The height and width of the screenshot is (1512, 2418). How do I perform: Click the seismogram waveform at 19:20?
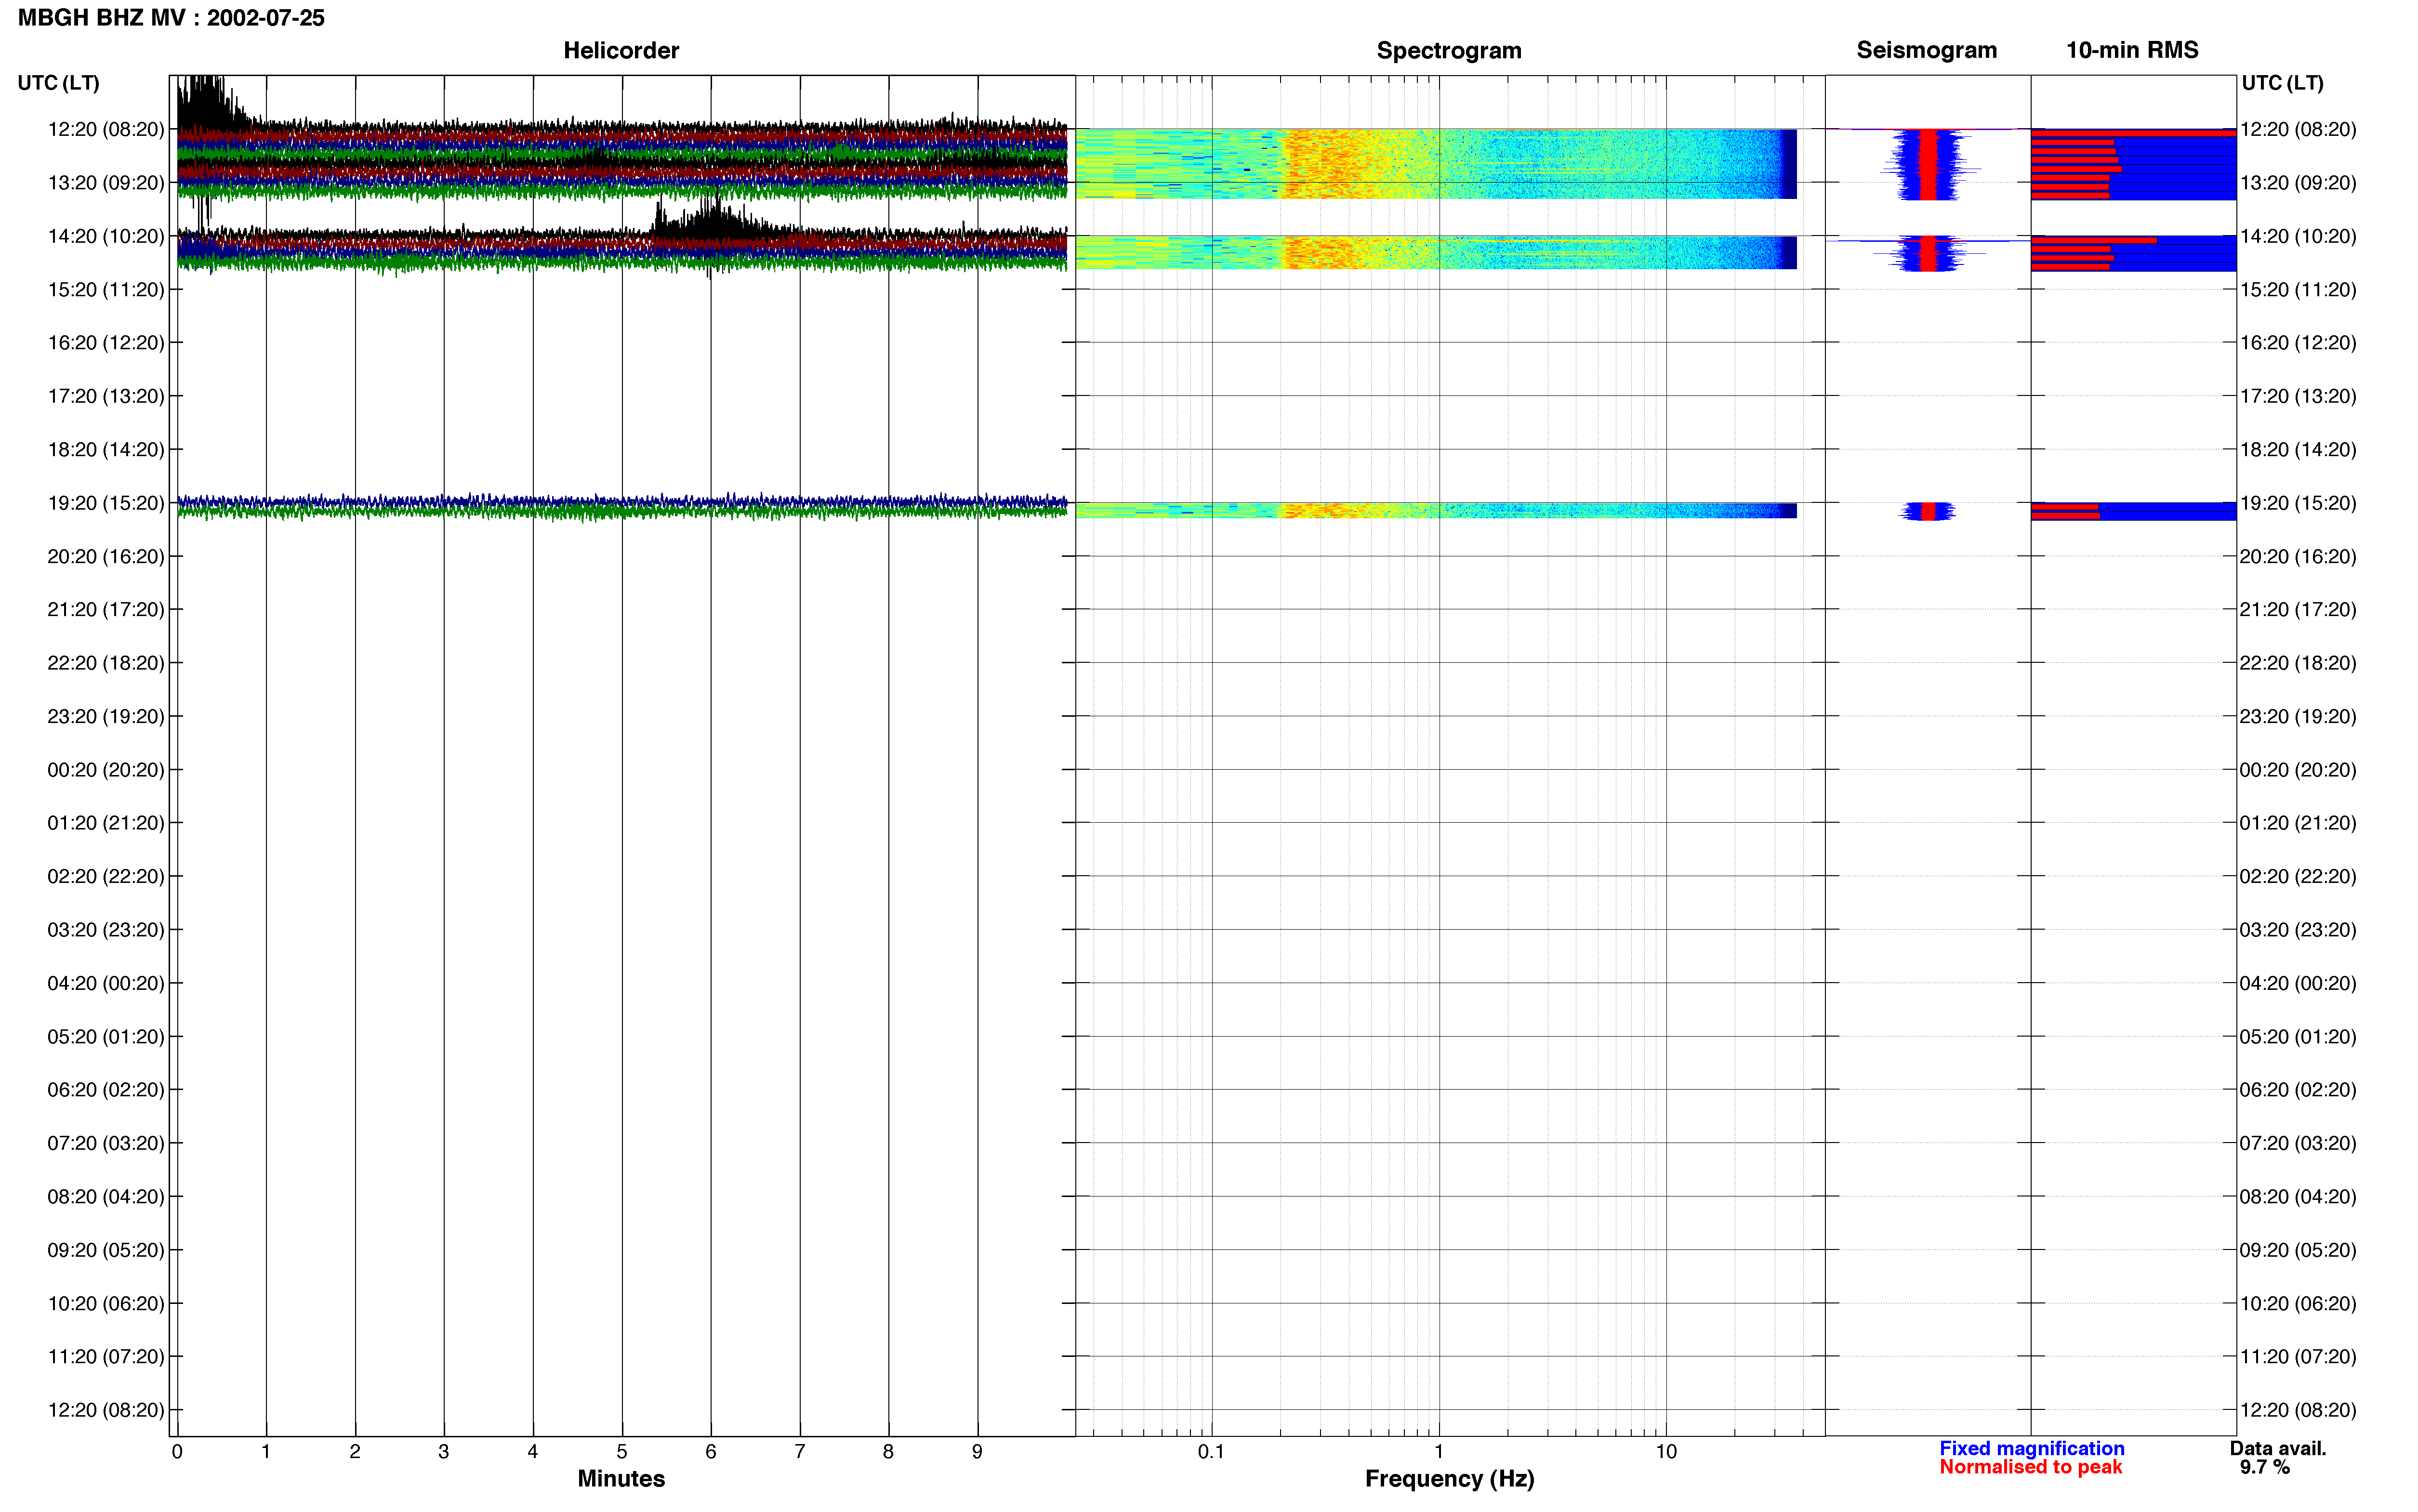click(x=1927, y=511)
